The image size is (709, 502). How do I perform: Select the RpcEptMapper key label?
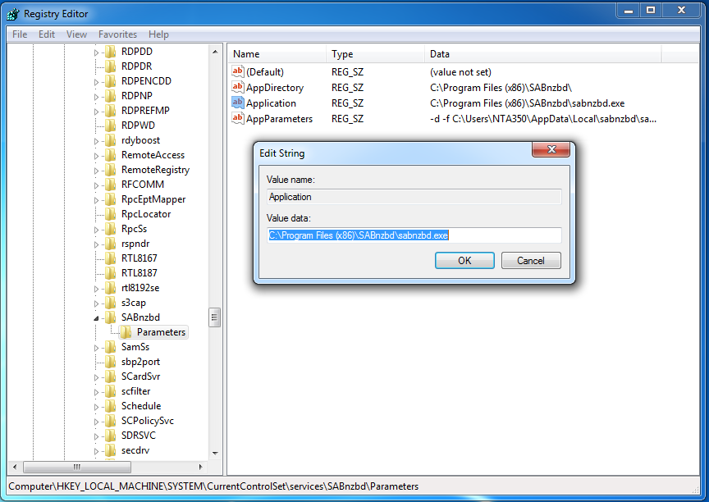(153, 199)
